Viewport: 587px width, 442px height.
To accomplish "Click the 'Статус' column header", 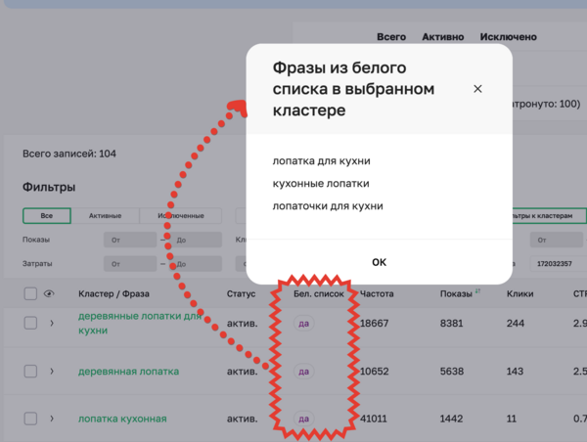I will coord(241,293).
